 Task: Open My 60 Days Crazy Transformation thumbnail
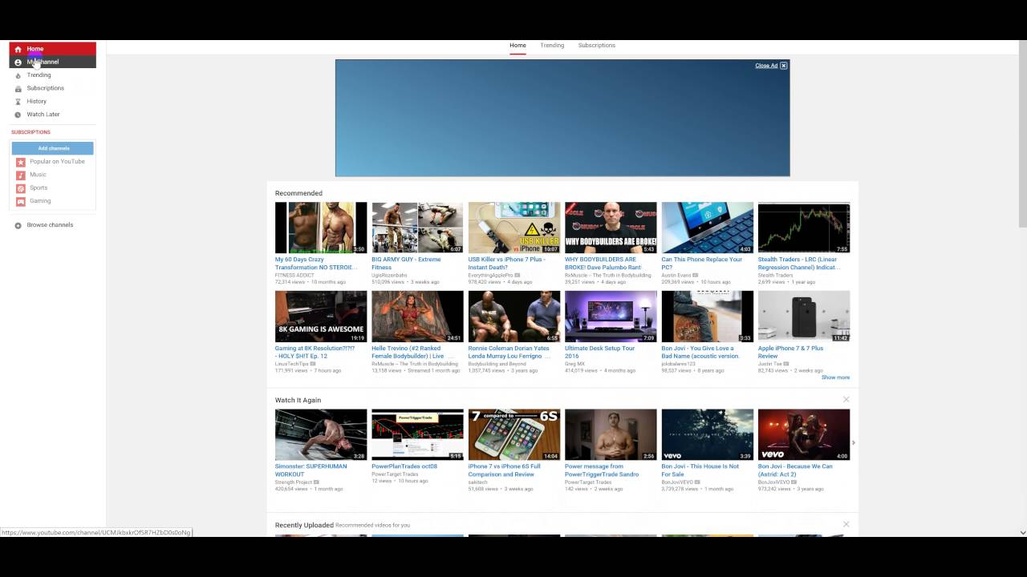coord(321,228)
